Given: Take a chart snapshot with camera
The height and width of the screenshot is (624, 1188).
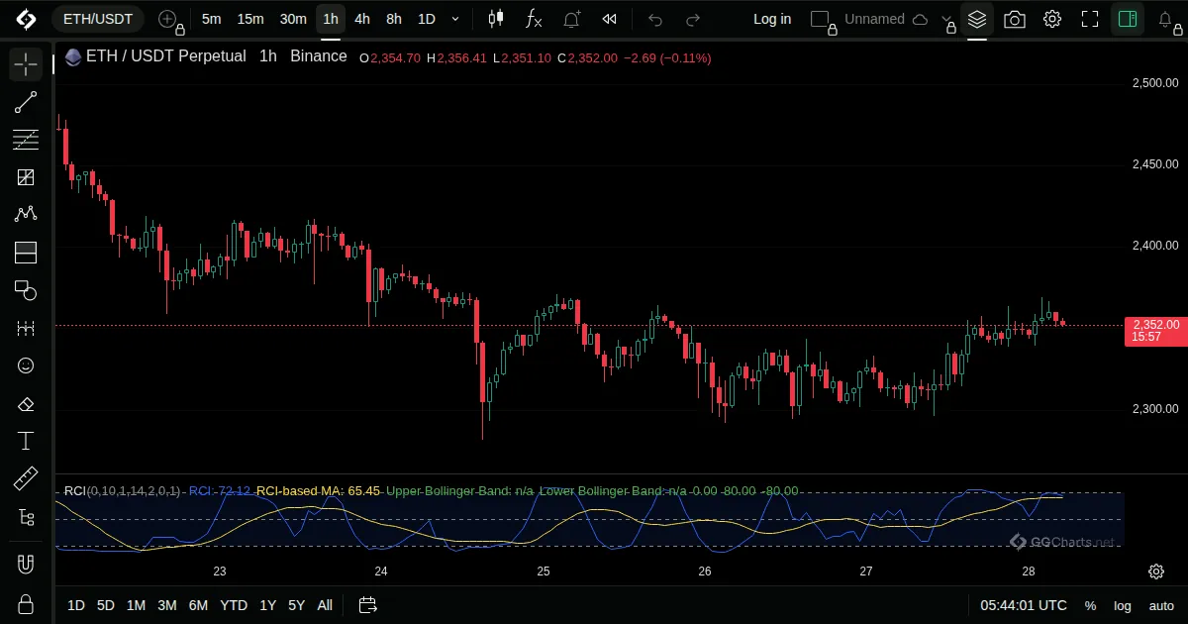Looking at the screenshot, I should 1015,19.
